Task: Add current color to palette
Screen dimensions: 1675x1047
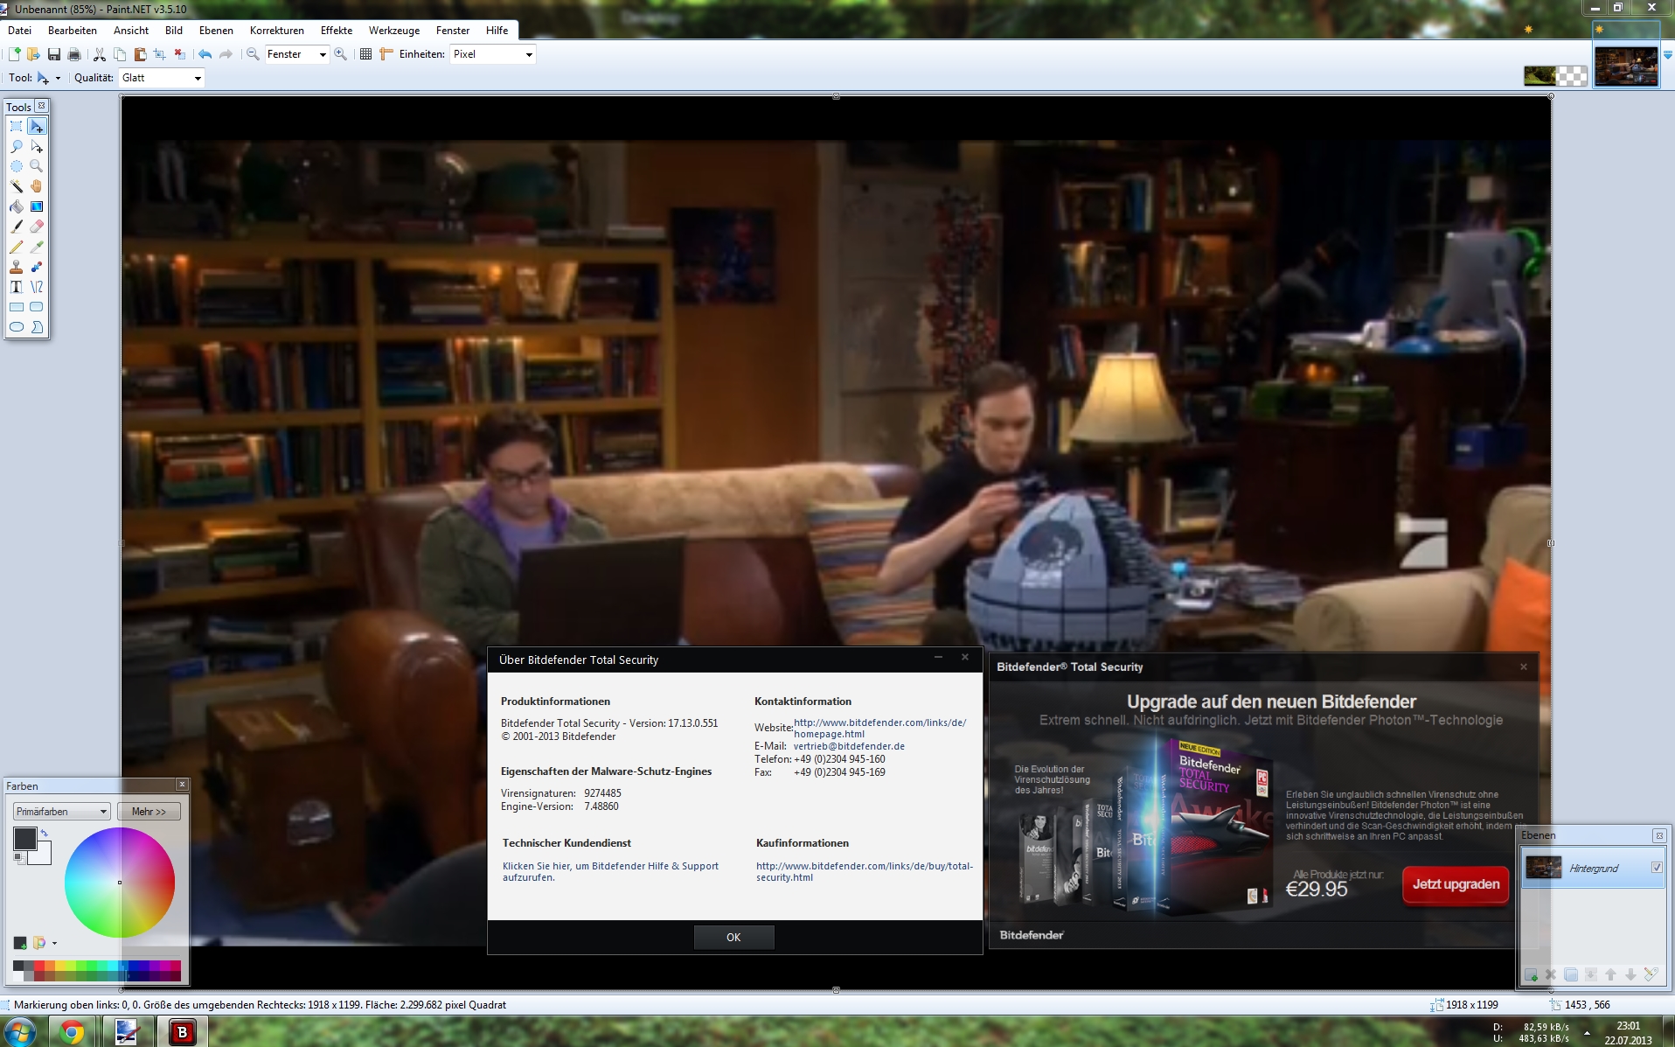Action: click(x=20, y=943)
